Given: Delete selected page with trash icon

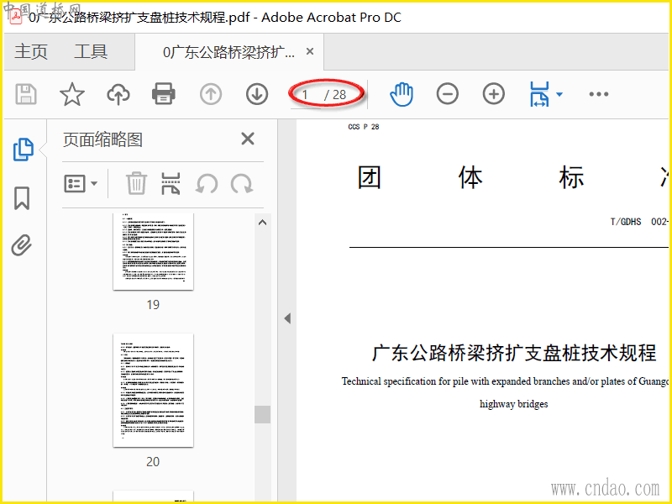Looking at the screenshot, I should point(136,183).
